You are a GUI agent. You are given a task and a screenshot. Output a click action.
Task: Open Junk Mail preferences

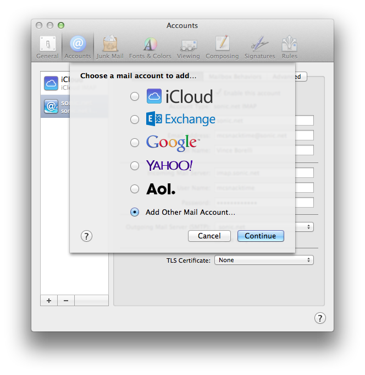(110, 47)
